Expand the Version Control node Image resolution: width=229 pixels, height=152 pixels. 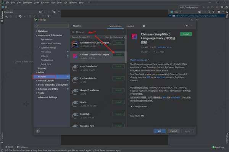tap(36, 81)
